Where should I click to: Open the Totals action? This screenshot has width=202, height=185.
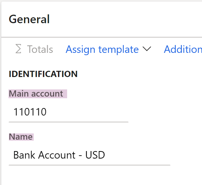click(x=40, y=49)
